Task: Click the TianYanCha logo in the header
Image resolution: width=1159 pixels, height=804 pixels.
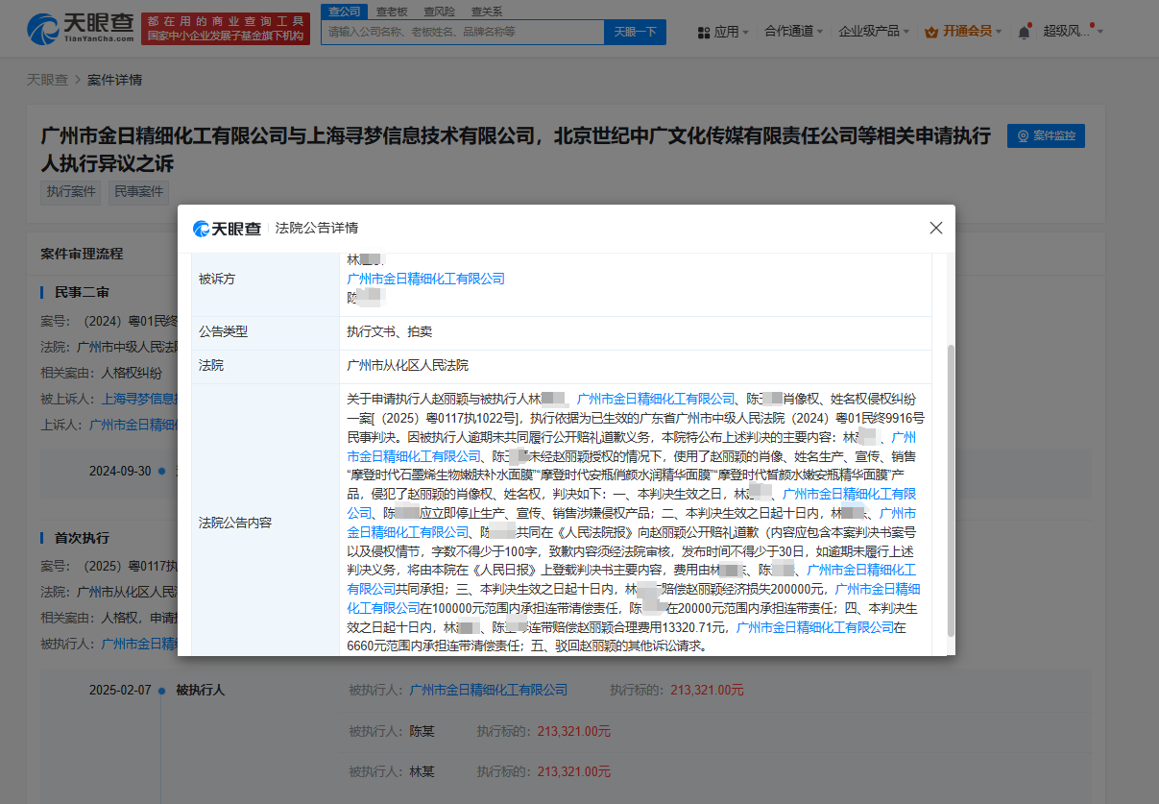Action: click(80, 30)
